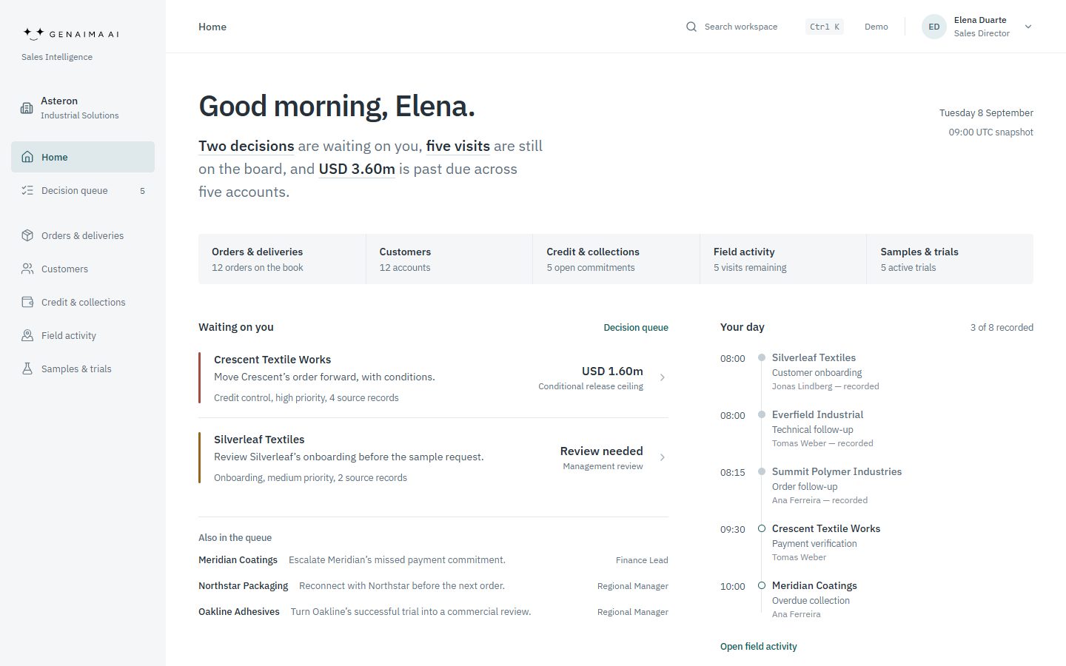Click the Demo button in header

tap(876, 27)
